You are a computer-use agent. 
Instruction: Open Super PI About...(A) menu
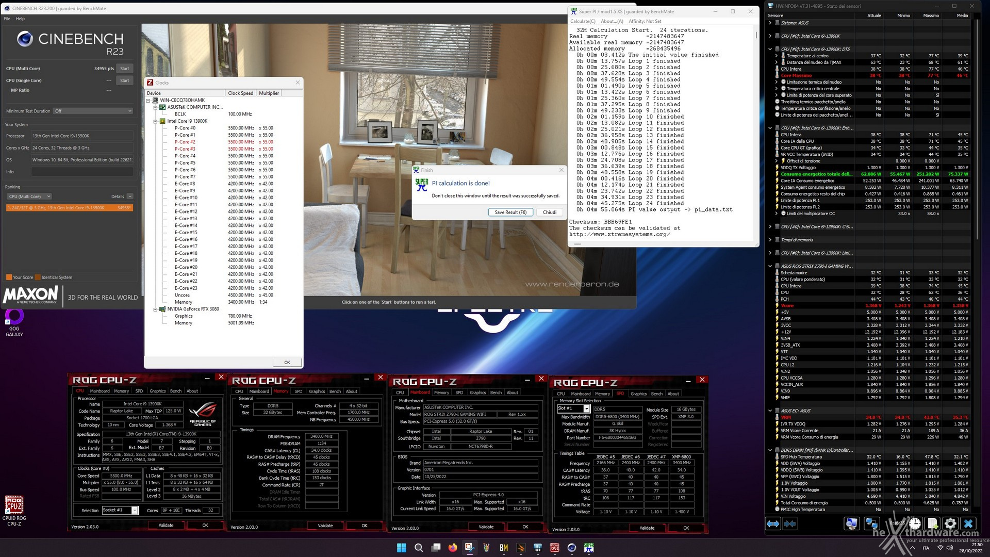612,21
